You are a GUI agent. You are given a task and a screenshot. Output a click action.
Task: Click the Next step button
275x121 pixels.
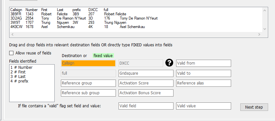click(x=254, y=107)
